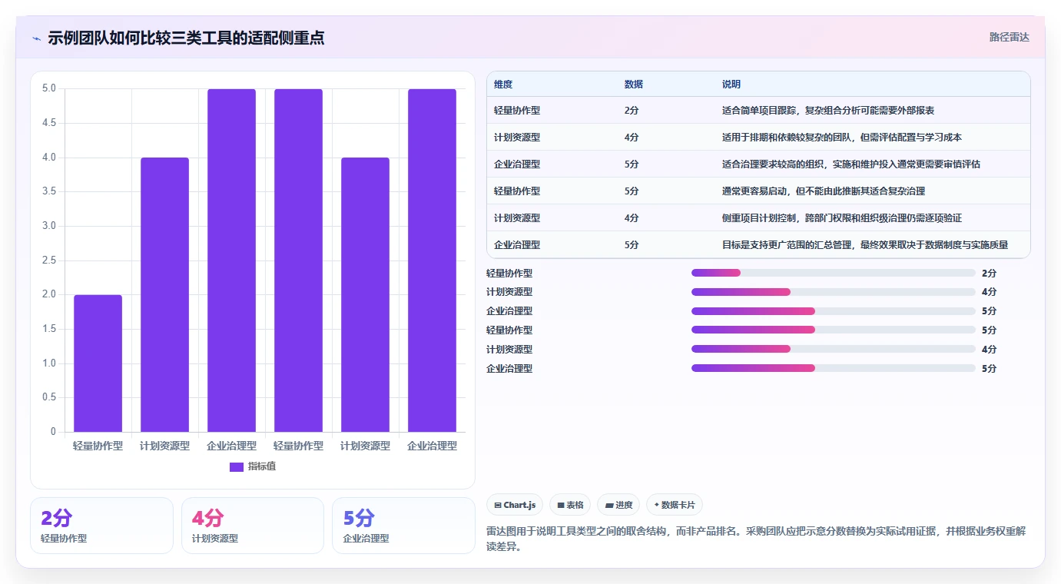Click the 数据 column header
1061x584 pixels.
(x=634, y=85)
